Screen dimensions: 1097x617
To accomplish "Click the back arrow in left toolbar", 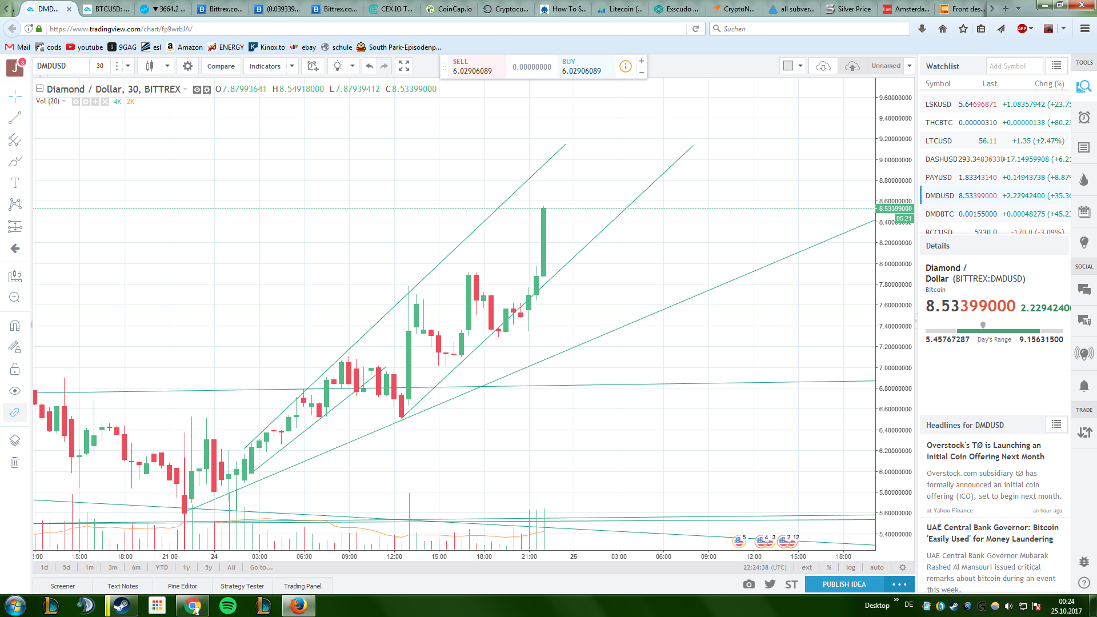I will 15,249.
